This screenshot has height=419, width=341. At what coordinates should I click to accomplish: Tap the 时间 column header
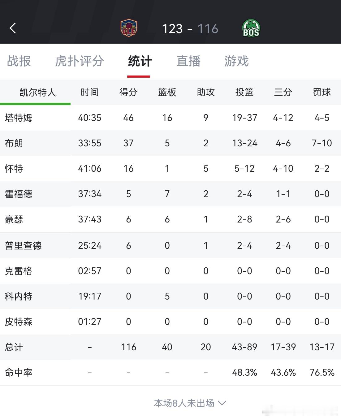[90, 92]
